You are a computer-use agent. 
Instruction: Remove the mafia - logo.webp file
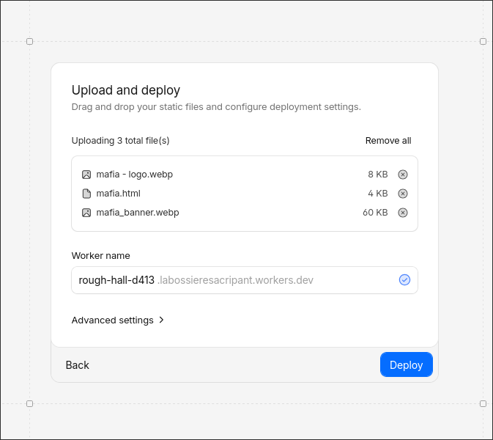point(402,175)
